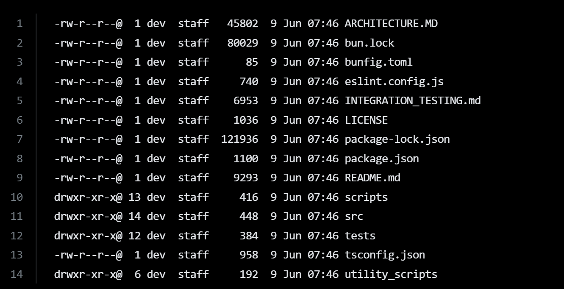Viewport: 564px width, 289px height.
Task: Click the file size 45802
Action: [x=242, y=24]
